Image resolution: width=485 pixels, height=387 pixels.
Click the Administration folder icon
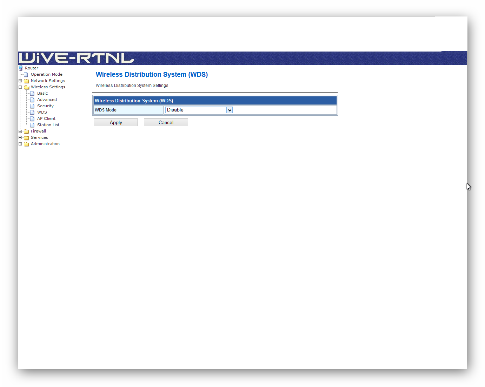26,144
